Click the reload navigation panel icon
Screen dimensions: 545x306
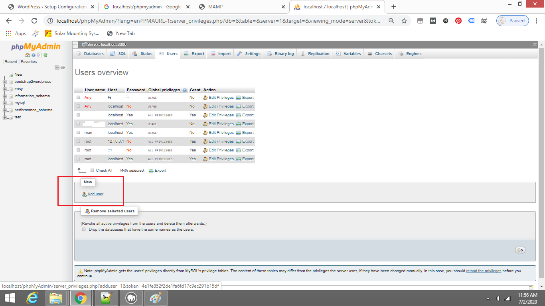point(45,55)
